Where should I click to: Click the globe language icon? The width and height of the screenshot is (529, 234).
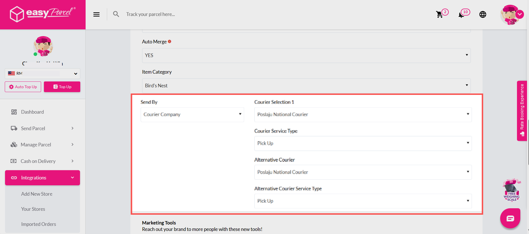(483, 15)
